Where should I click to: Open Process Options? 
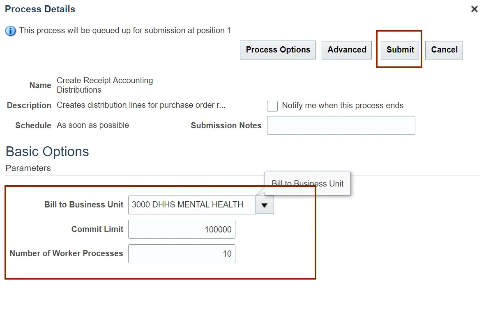[278, 50]
